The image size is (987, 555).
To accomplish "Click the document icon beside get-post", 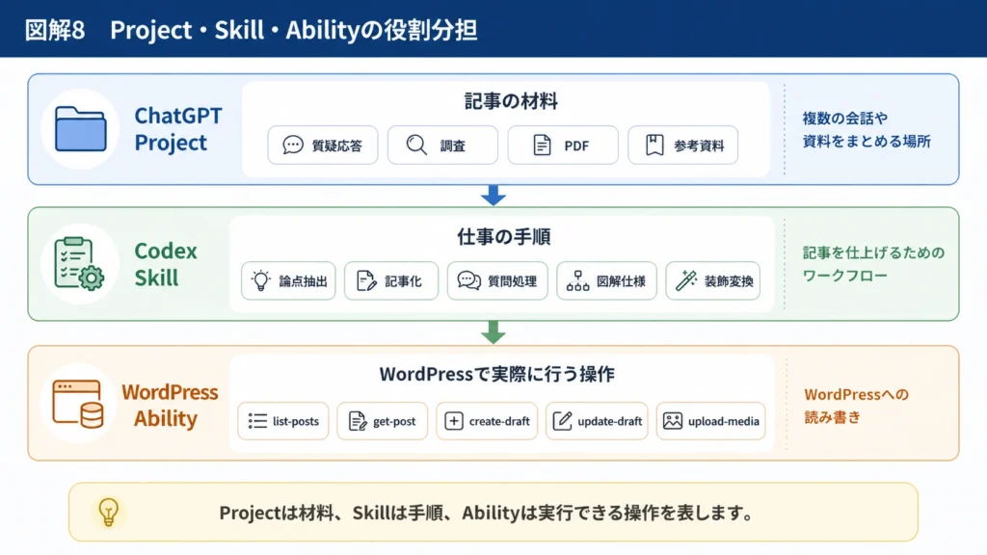I will 358,421.
